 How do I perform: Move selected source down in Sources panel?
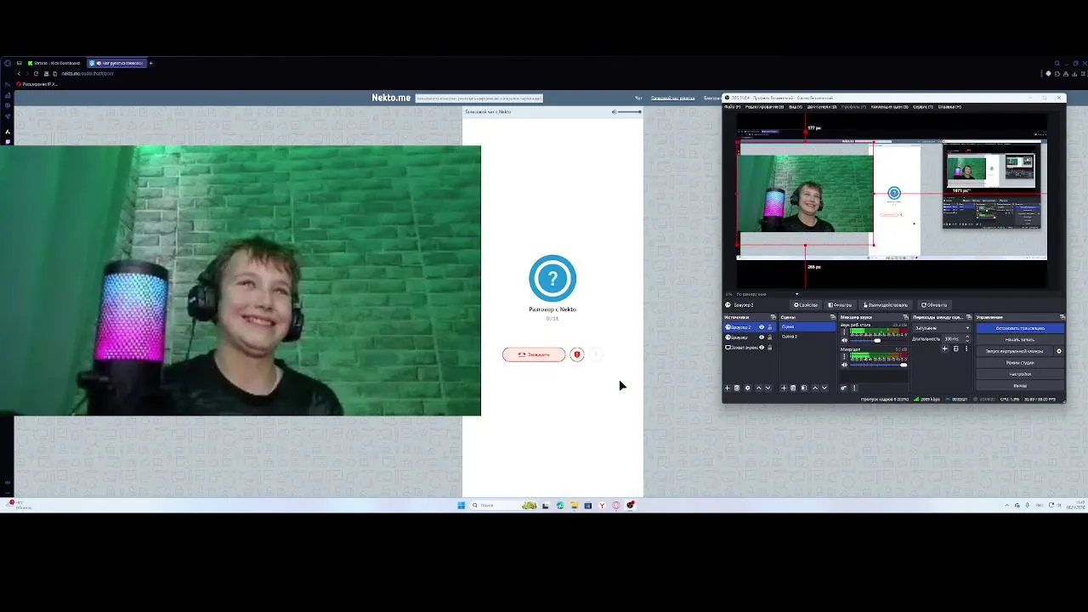768,388
